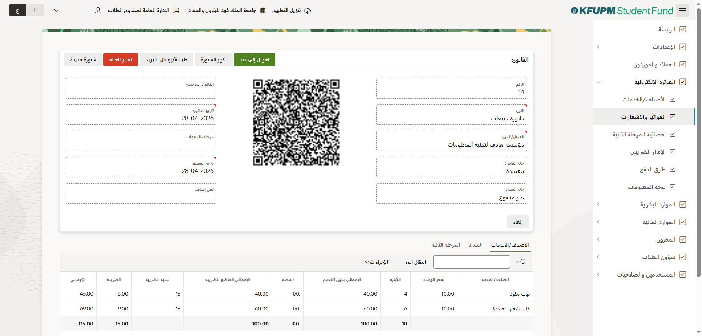Toggle checkbox next to الإقرار الضريبي

click(x=672, y=152)
